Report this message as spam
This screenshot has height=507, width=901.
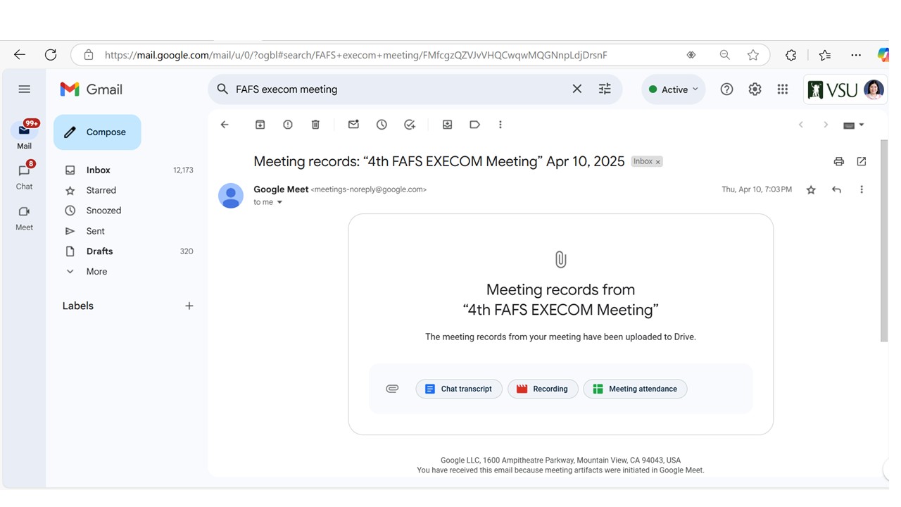point(288,125)
